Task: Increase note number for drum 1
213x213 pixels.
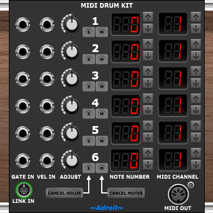Action: tap(148, 17)
